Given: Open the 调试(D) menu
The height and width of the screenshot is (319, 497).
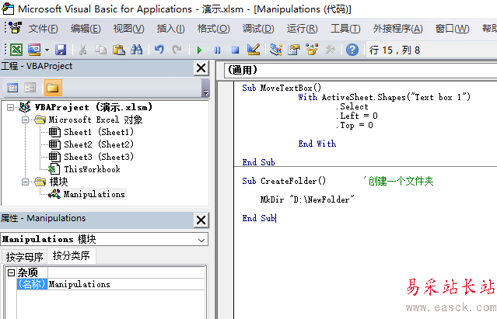Looking at the screenshot, I should 258,29.
